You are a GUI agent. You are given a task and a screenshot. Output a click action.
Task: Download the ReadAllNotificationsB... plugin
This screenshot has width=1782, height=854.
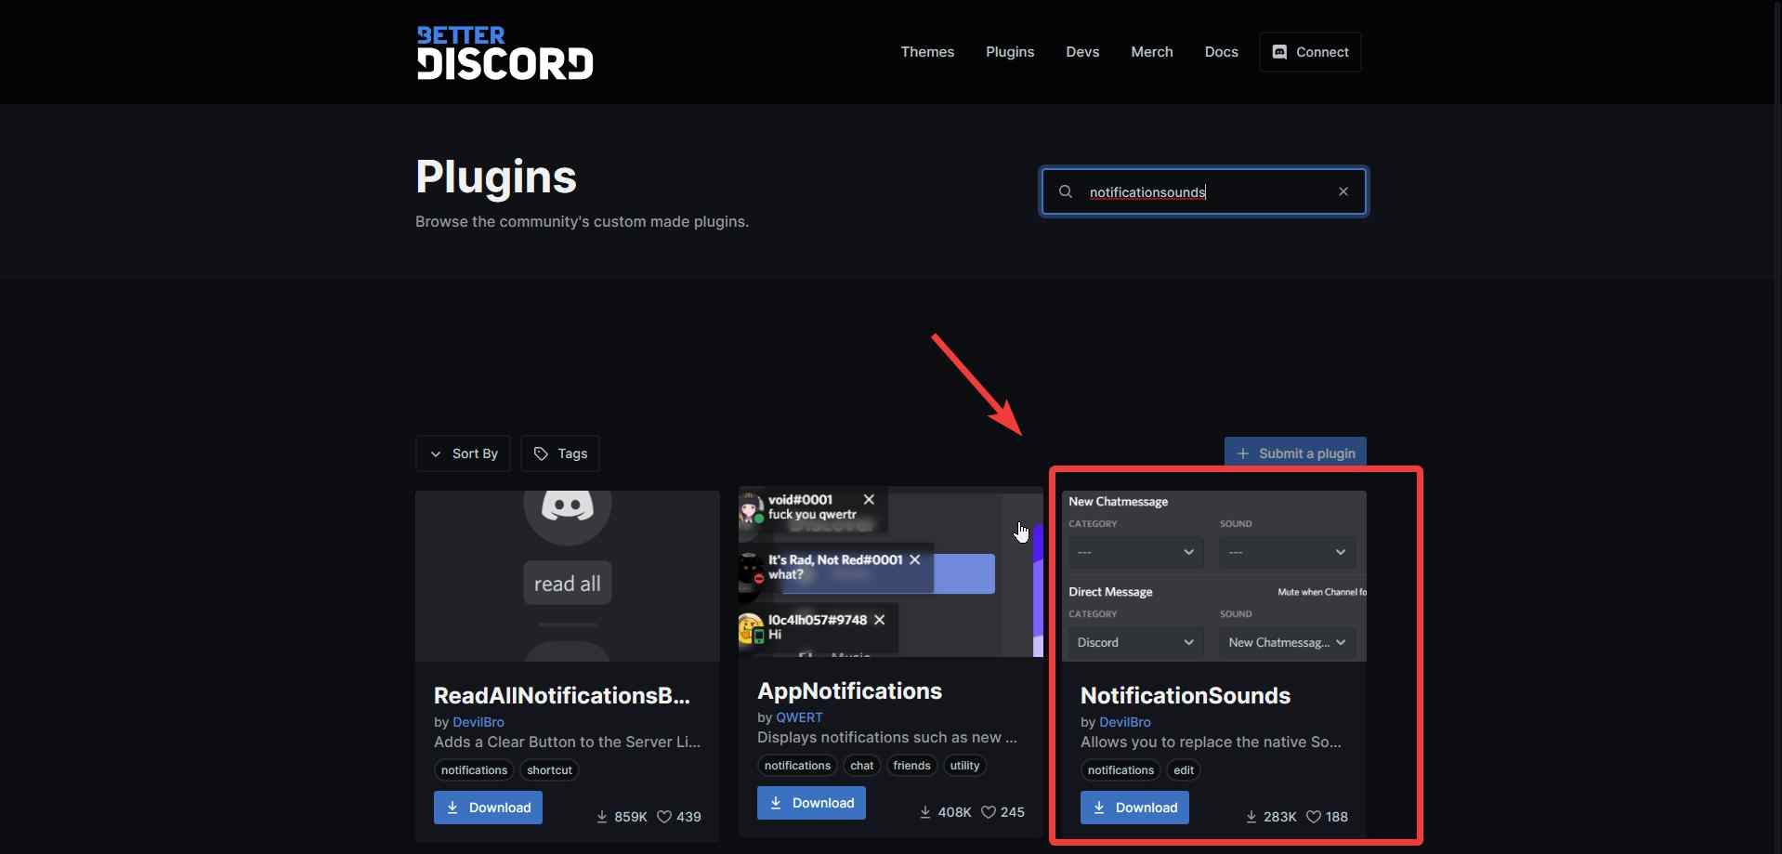[x=488, y=808]
